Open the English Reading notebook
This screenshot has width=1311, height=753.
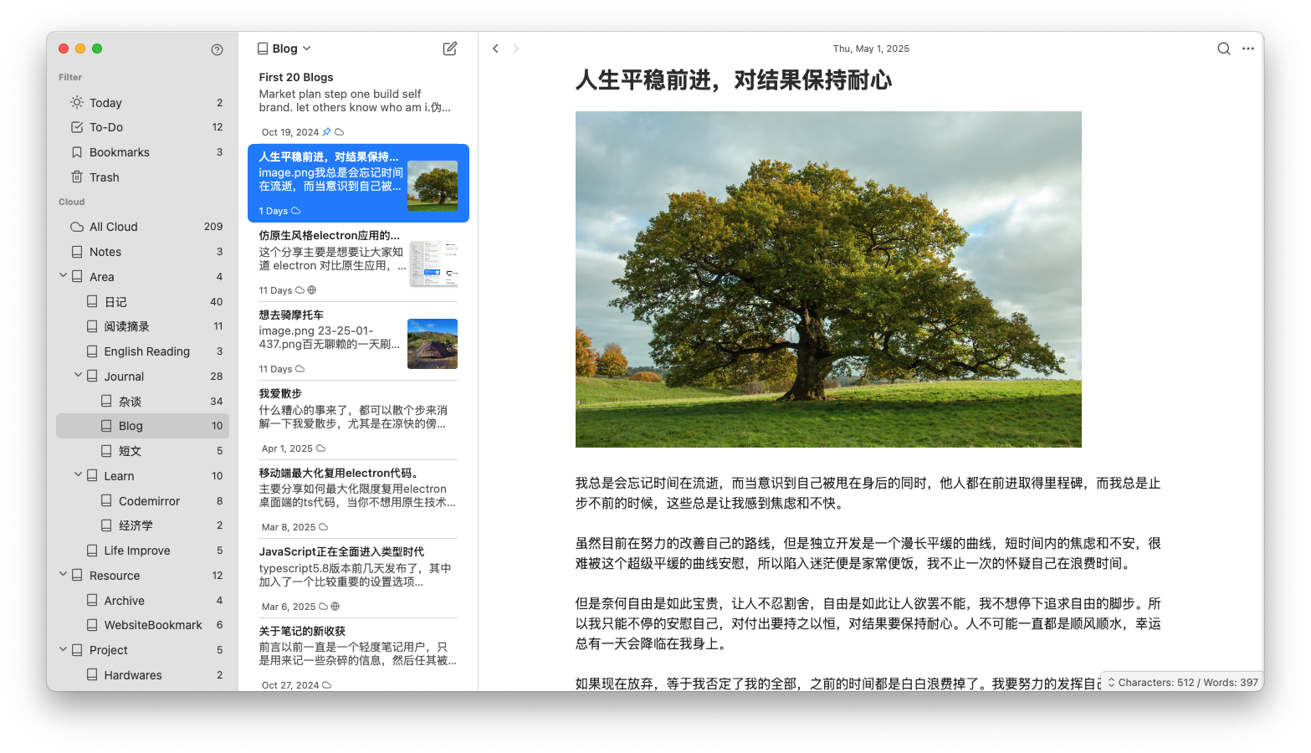(x=142, y=351)
